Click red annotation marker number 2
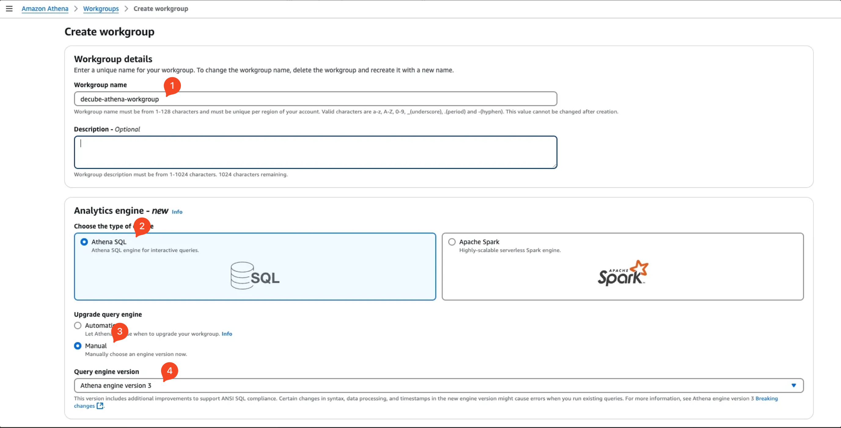Viewport: 841px width, 428px height. [x=142, y=226]
